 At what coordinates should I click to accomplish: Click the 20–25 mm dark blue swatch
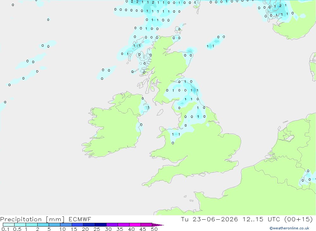[89, 225]
